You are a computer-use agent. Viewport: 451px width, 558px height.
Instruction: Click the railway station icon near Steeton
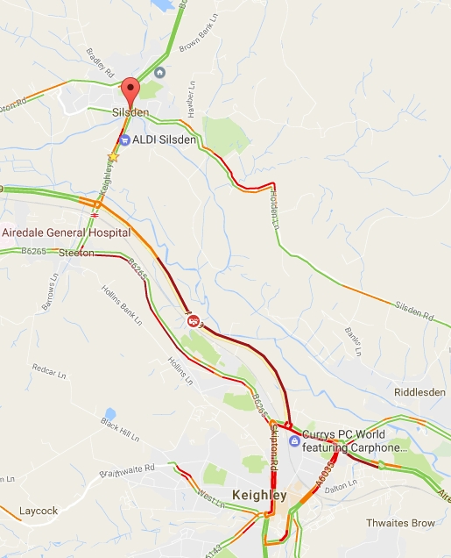[94, 216]
